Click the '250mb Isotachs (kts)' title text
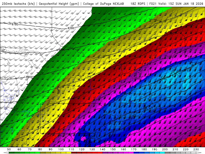 tap(18, 4)
